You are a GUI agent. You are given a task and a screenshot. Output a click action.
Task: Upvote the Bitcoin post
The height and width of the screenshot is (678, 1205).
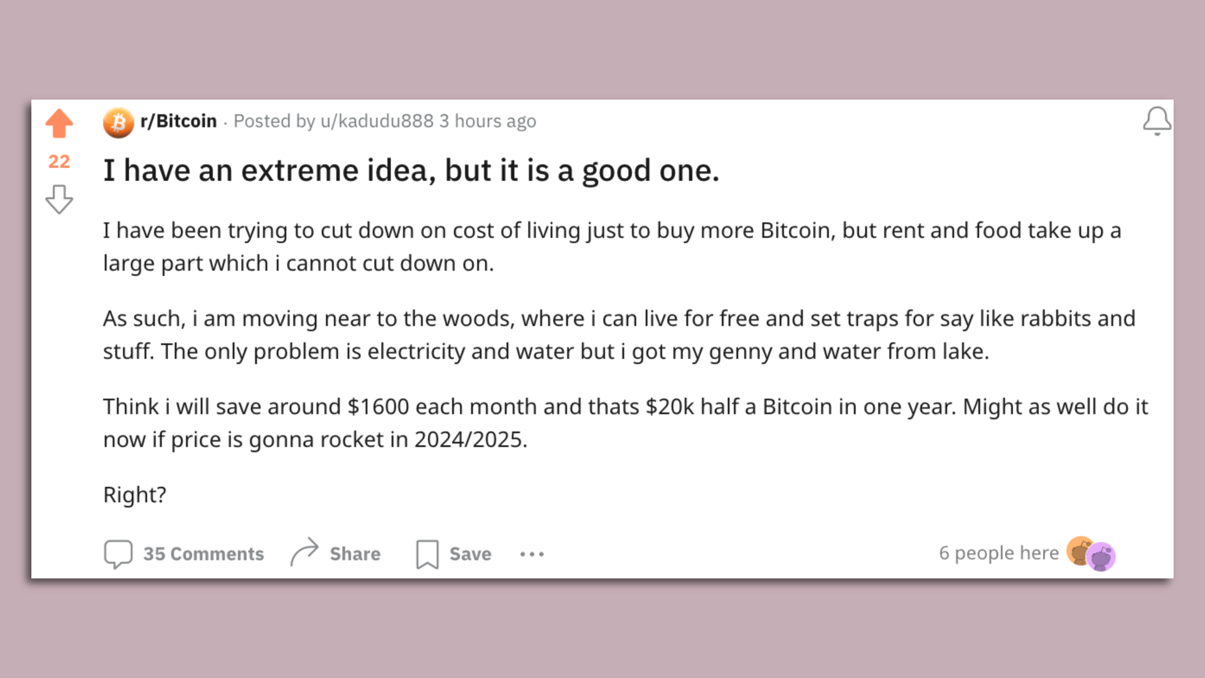pos(59,123)
